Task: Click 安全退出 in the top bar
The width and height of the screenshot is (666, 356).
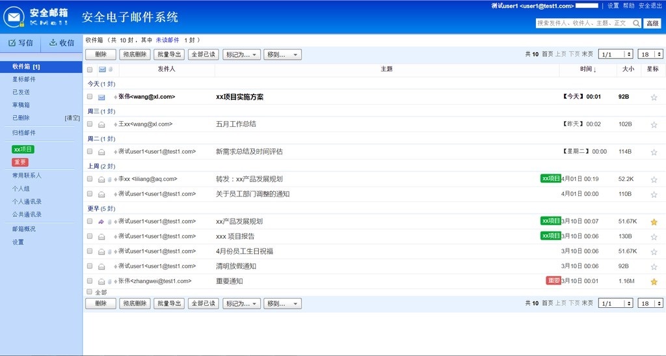Action: (x=650, y=5)
